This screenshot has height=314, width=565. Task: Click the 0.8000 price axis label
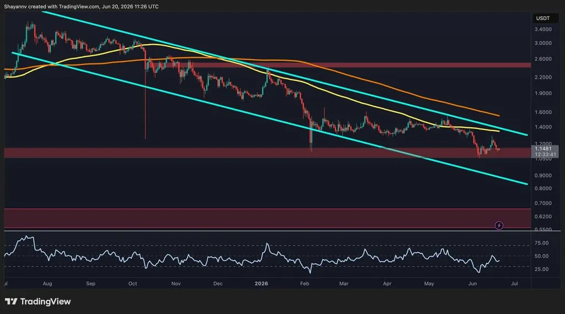543,188
